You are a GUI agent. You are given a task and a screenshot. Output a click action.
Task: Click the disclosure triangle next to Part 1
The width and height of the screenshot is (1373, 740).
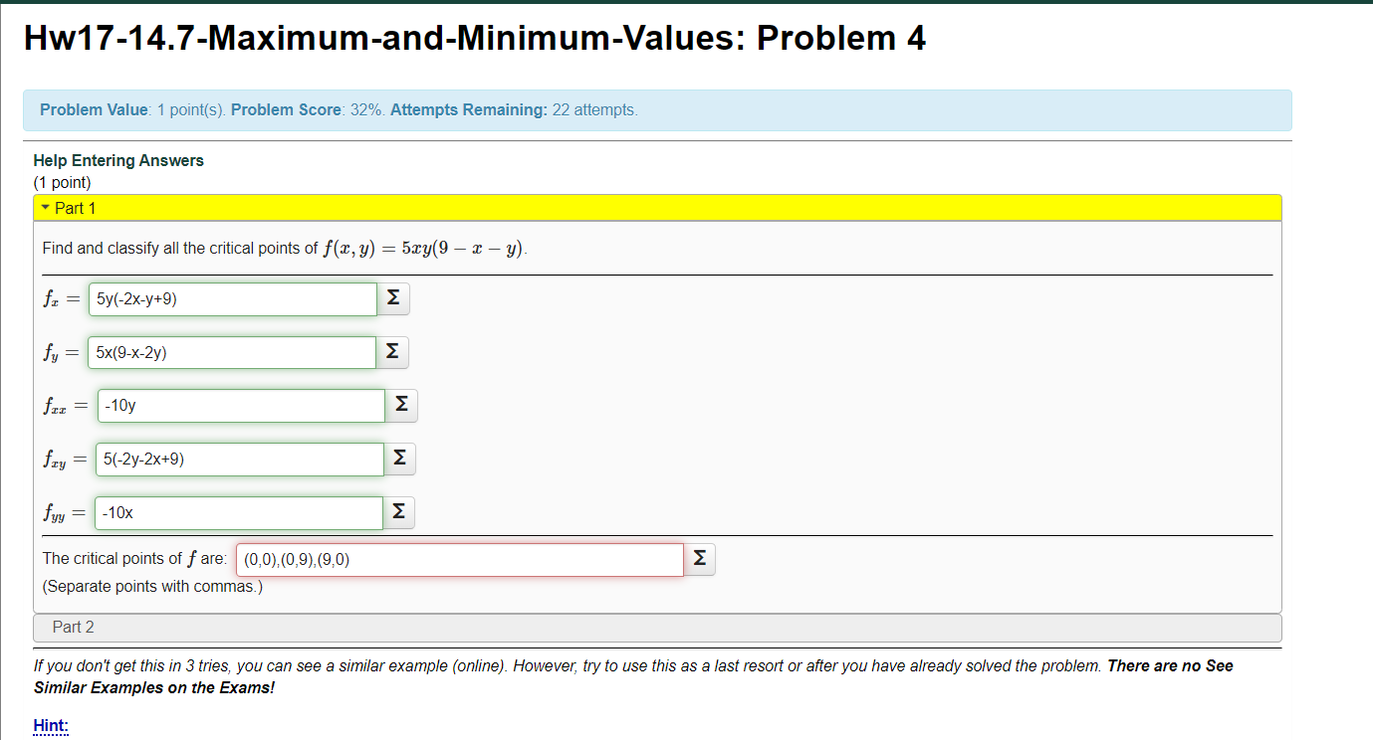coord(45,208)
